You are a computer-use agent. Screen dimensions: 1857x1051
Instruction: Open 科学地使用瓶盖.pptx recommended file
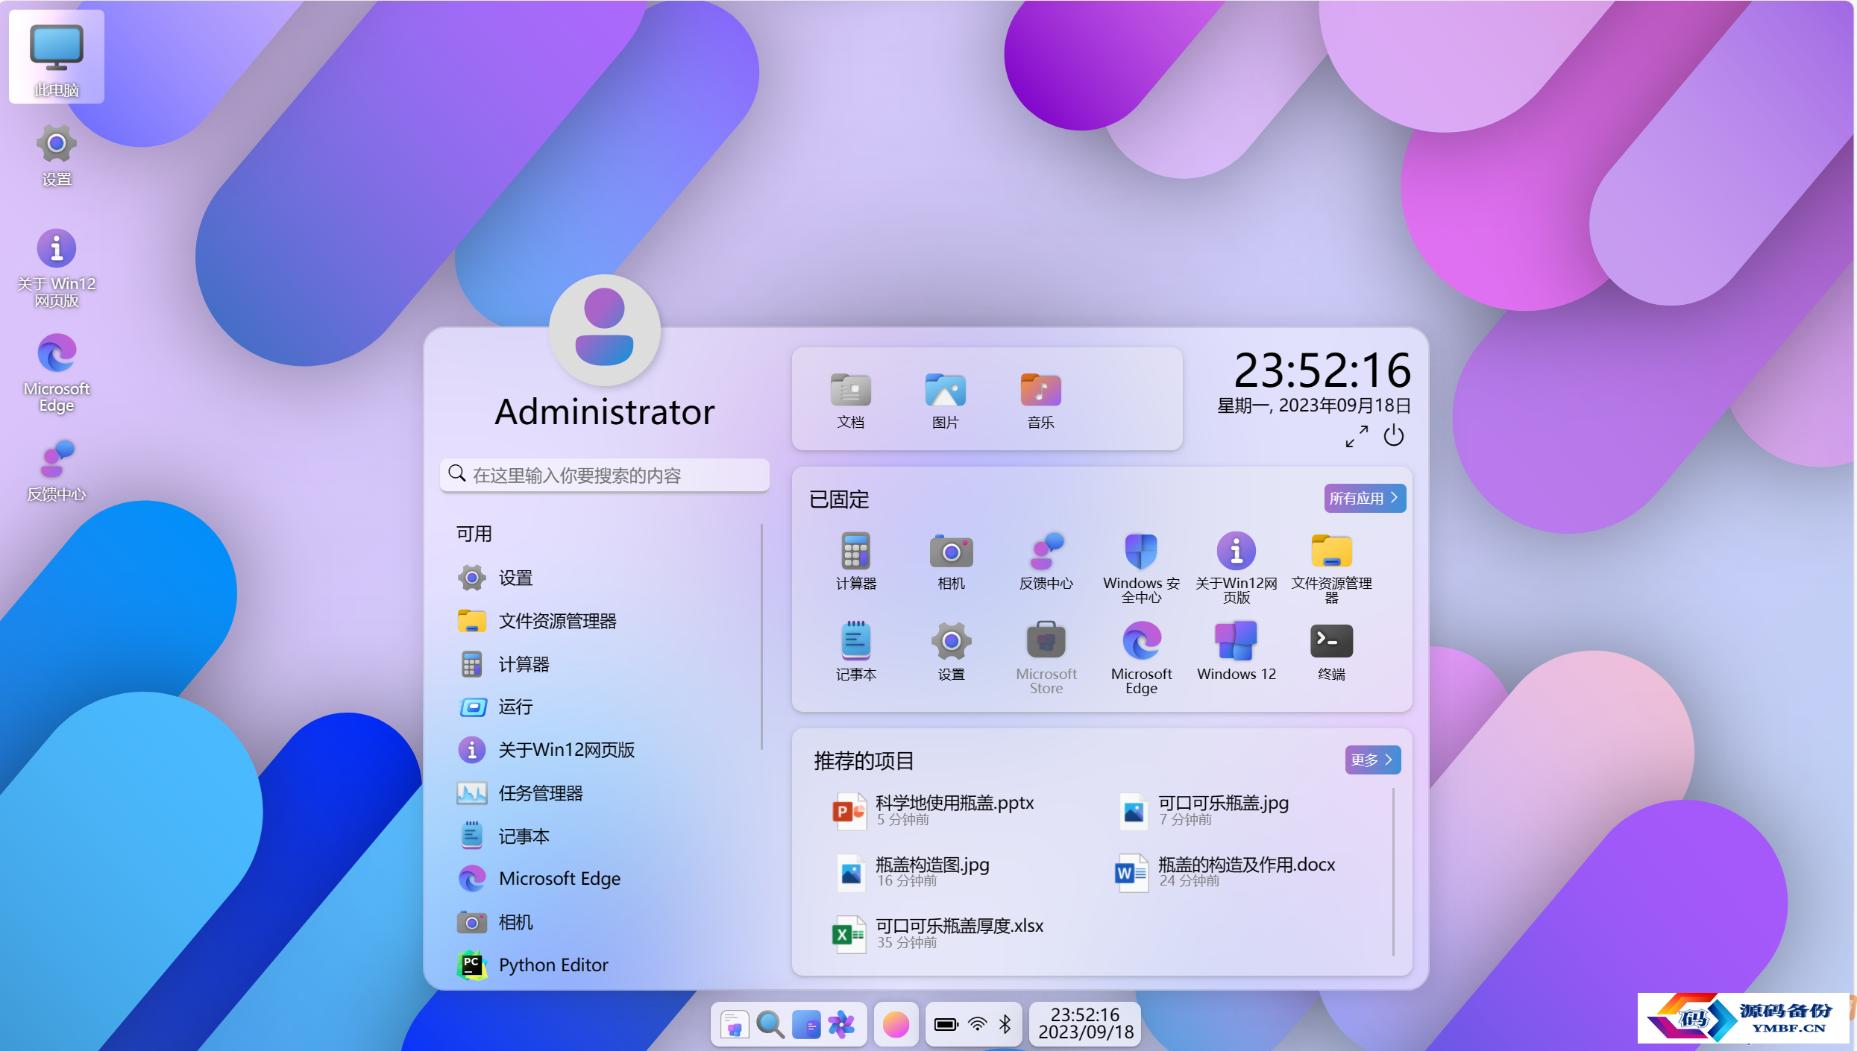[x=934, y=810]
